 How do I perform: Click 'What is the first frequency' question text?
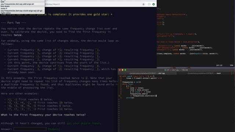pos(43,115)
